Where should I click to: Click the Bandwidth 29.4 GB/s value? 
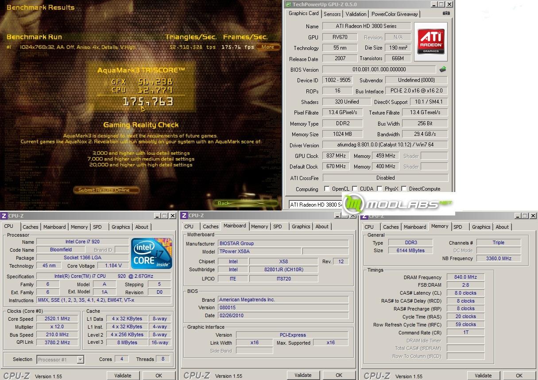point(425,134)
